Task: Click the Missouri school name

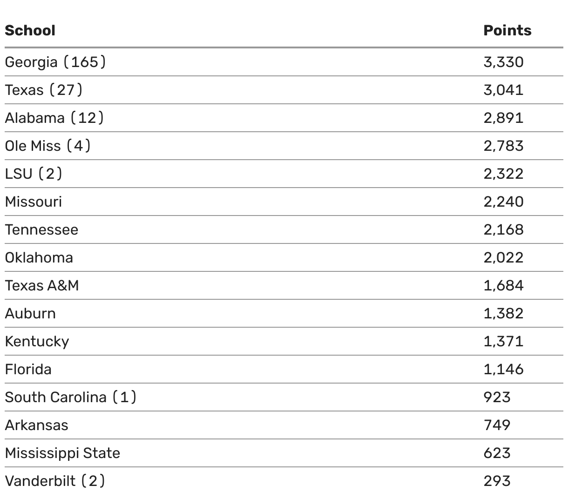Action: coord(34,202)
